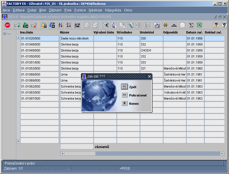229x174 pixels.
Task: Click the insert new record icon
Action: [17, 25]
